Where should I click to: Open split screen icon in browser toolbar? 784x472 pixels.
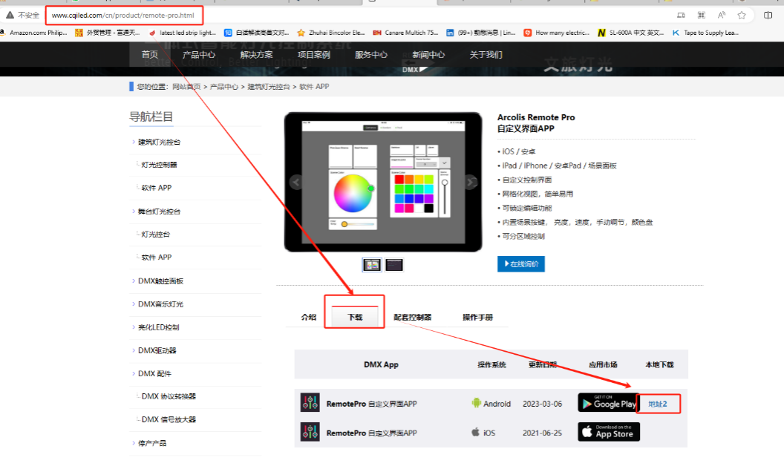point(768,15)
